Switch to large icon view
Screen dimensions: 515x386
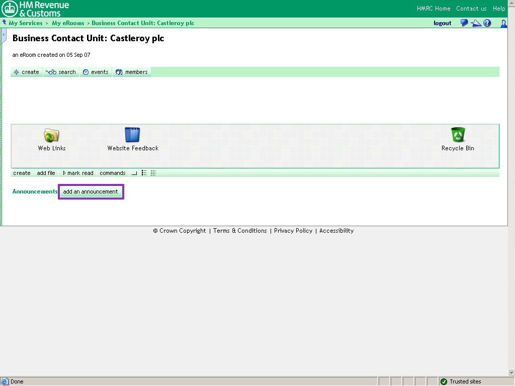click(x=133, y=173)
